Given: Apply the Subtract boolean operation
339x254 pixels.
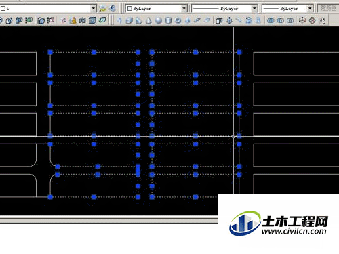Looking at the screenshot, I should tap(281, 20).
